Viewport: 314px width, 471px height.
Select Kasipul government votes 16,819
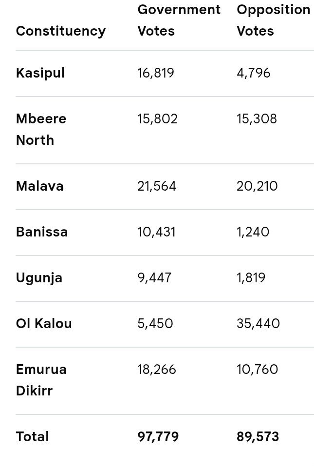pyautogui.click(x=156, y=73)
